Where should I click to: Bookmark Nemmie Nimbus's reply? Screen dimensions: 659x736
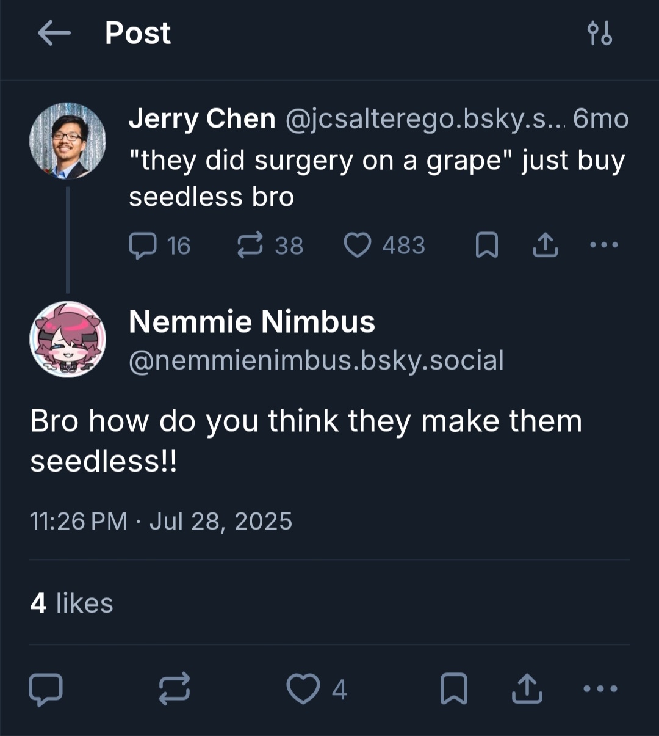click(x=454, y=689)
